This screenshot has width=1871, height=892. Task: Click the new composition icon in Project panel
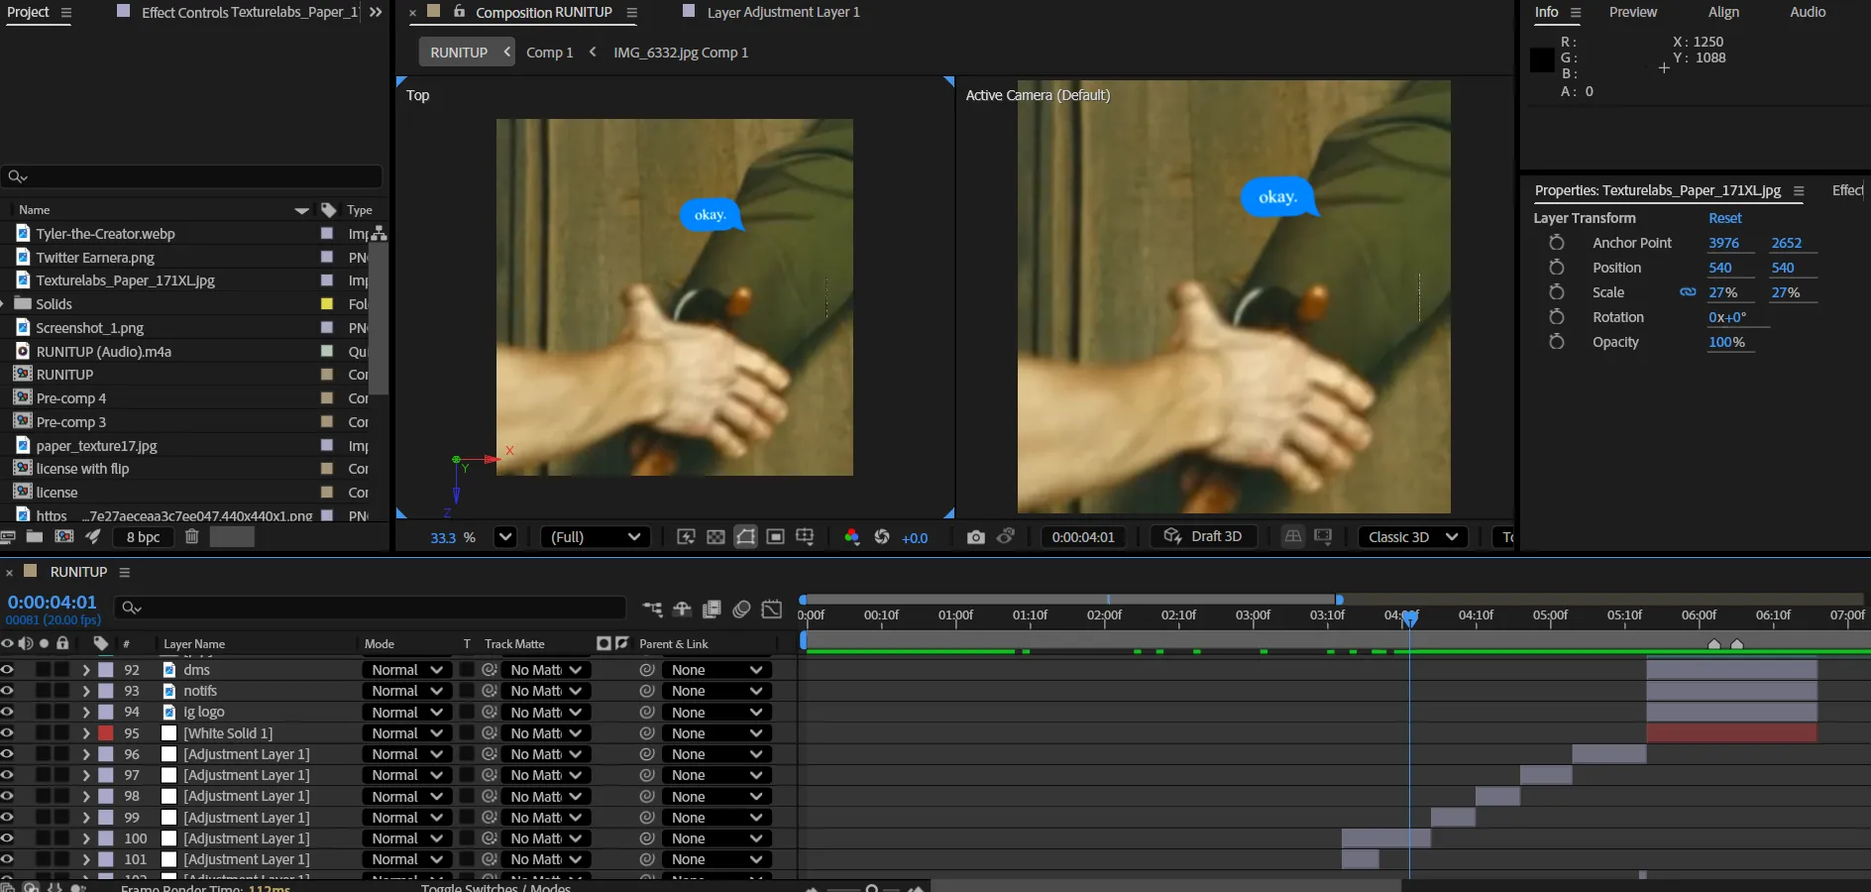(x=64, y=537)
